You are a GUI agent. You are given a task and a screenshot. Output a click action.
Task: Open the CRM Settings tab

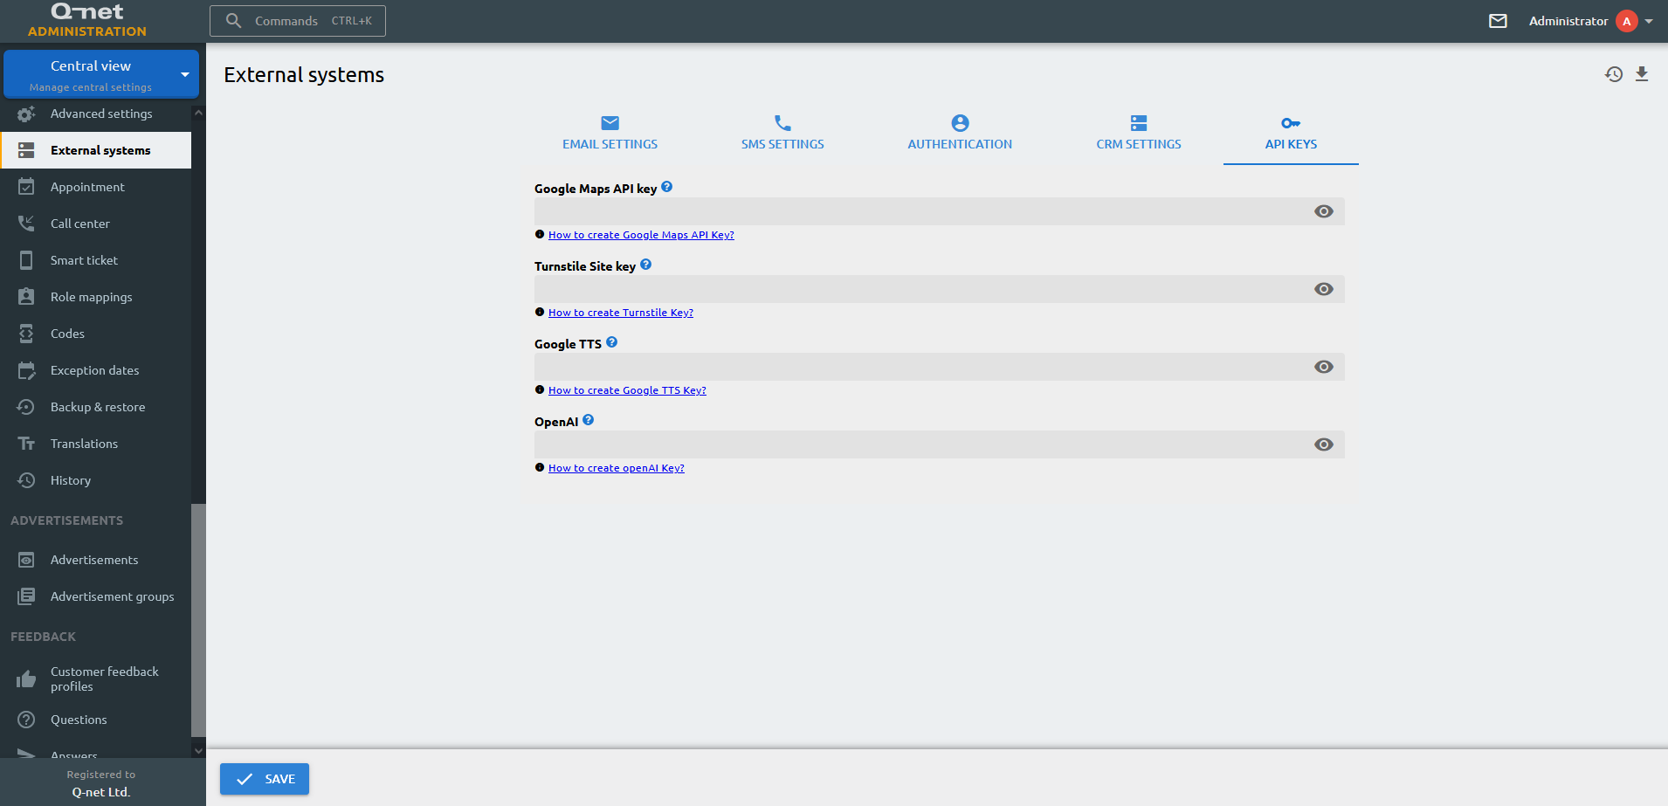tap(1138, 133)
